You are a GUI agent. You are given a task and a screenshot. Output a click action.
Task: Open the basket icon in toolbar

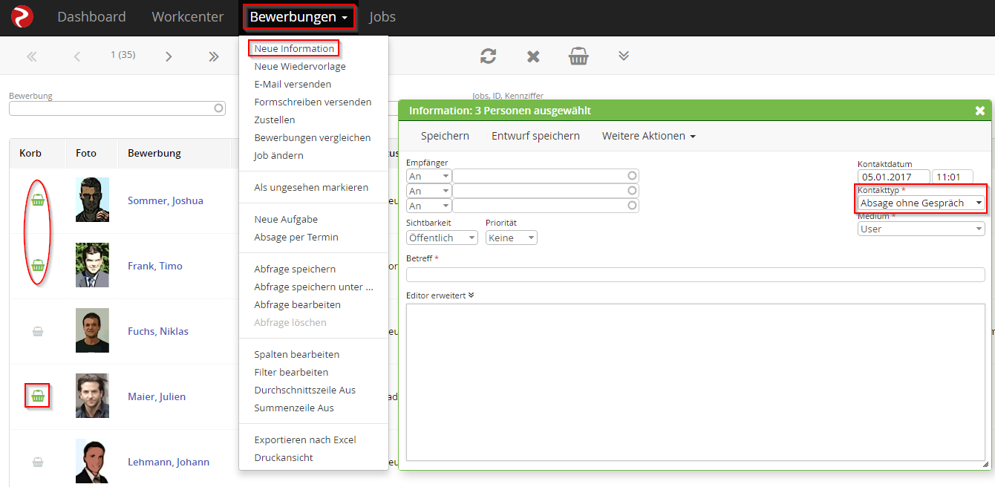tap(579, 56)
